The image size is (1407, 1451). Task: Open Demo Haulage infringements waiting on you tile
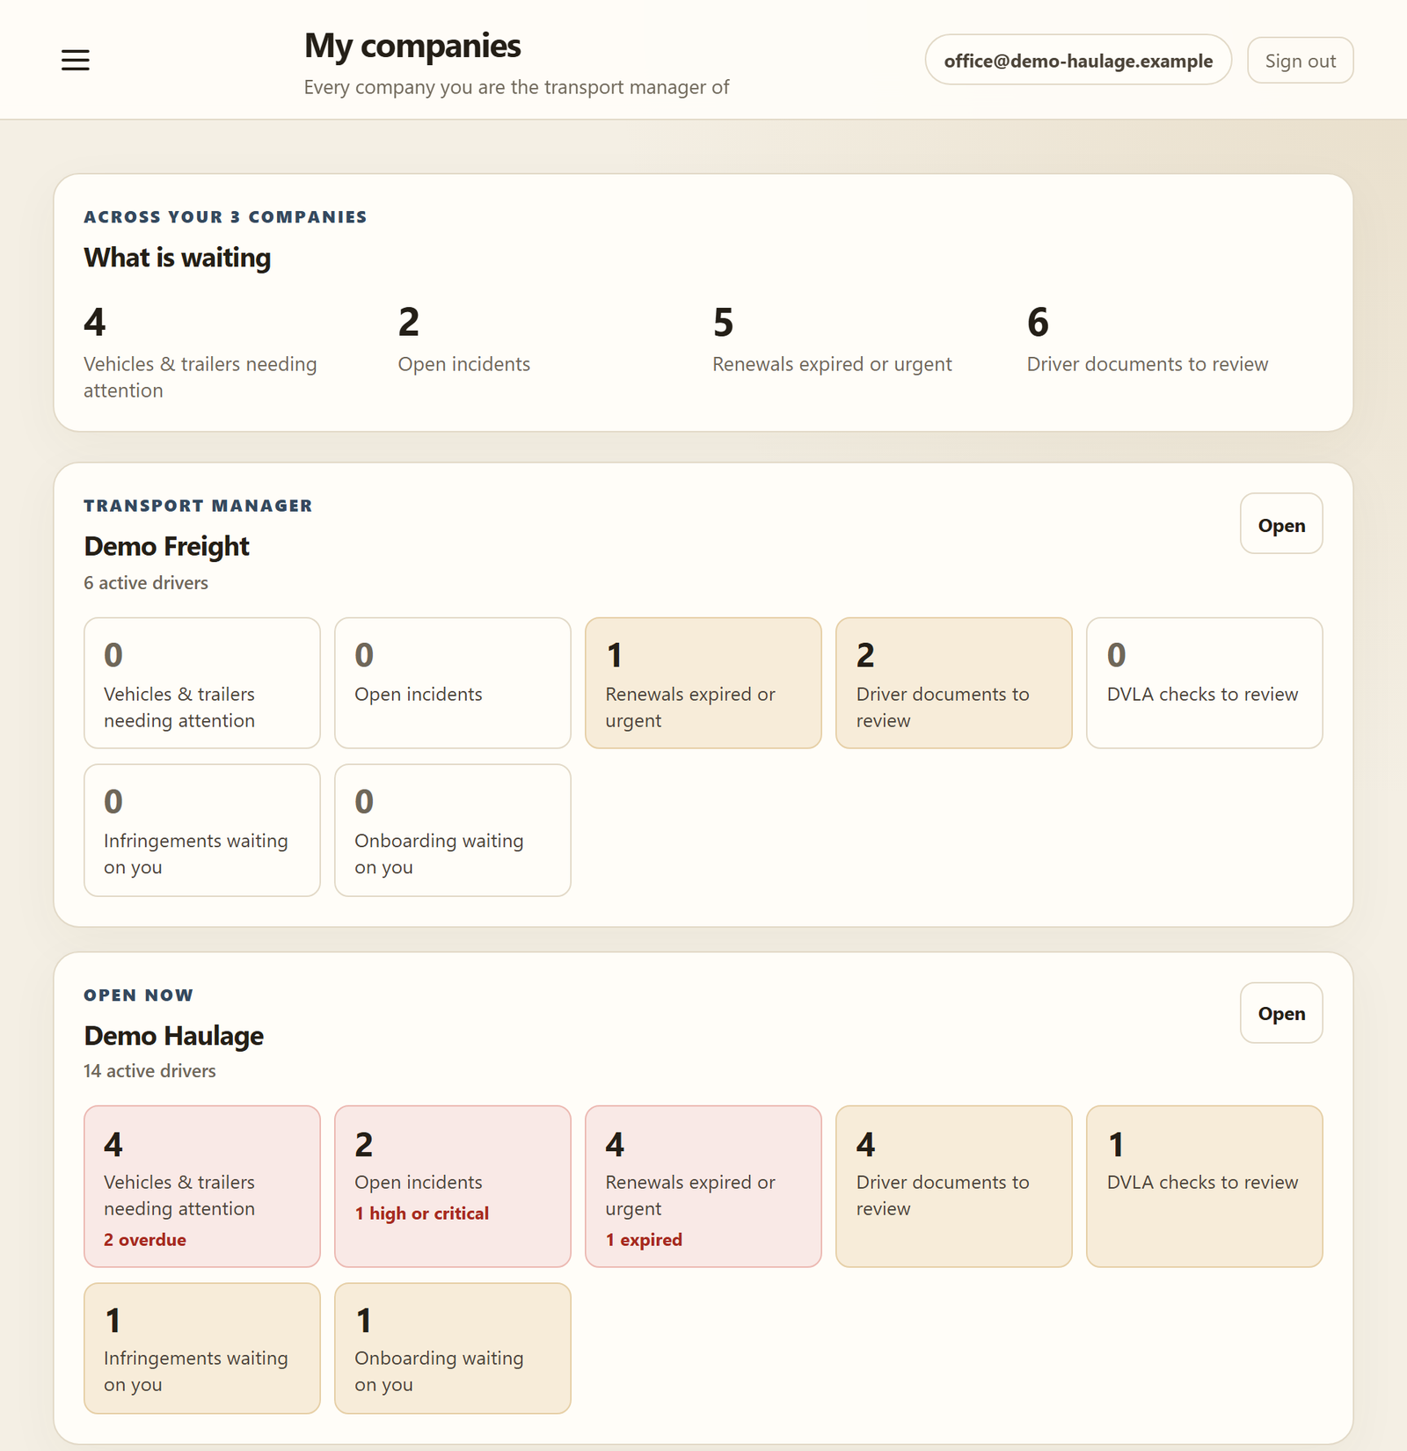pos(202,1348)
